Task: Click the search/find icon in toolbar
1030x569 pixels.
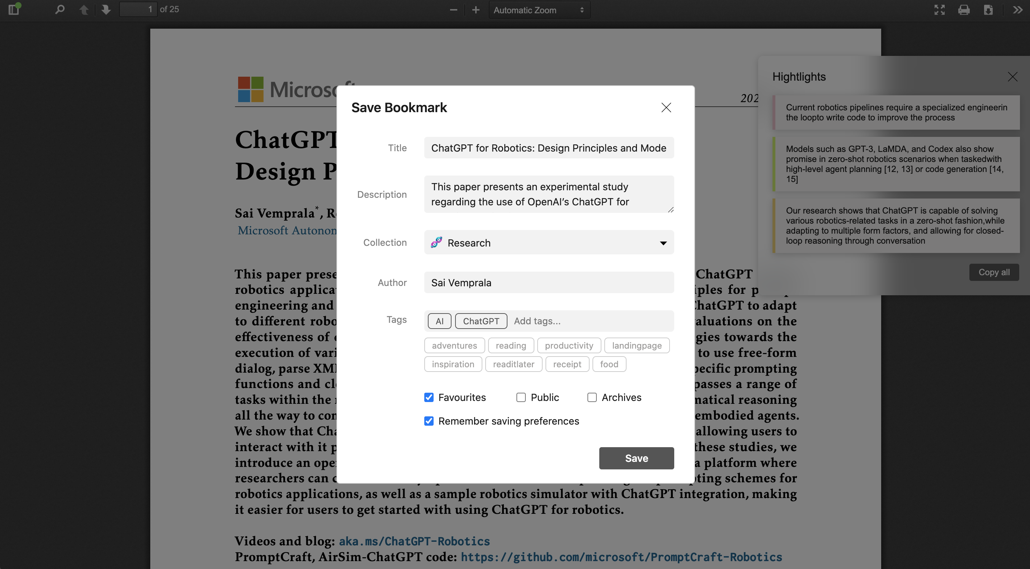Action: click(x=60, y=10)
